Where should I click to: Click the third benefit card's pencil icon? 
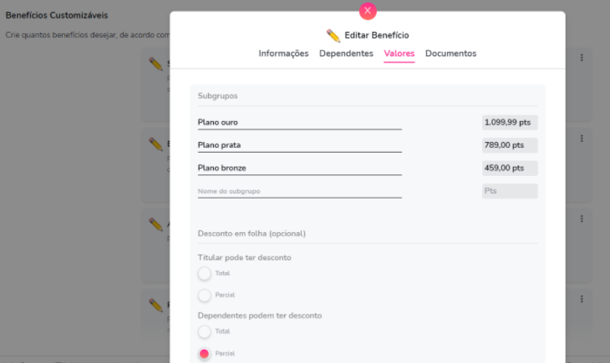click(x=155, y=224)
